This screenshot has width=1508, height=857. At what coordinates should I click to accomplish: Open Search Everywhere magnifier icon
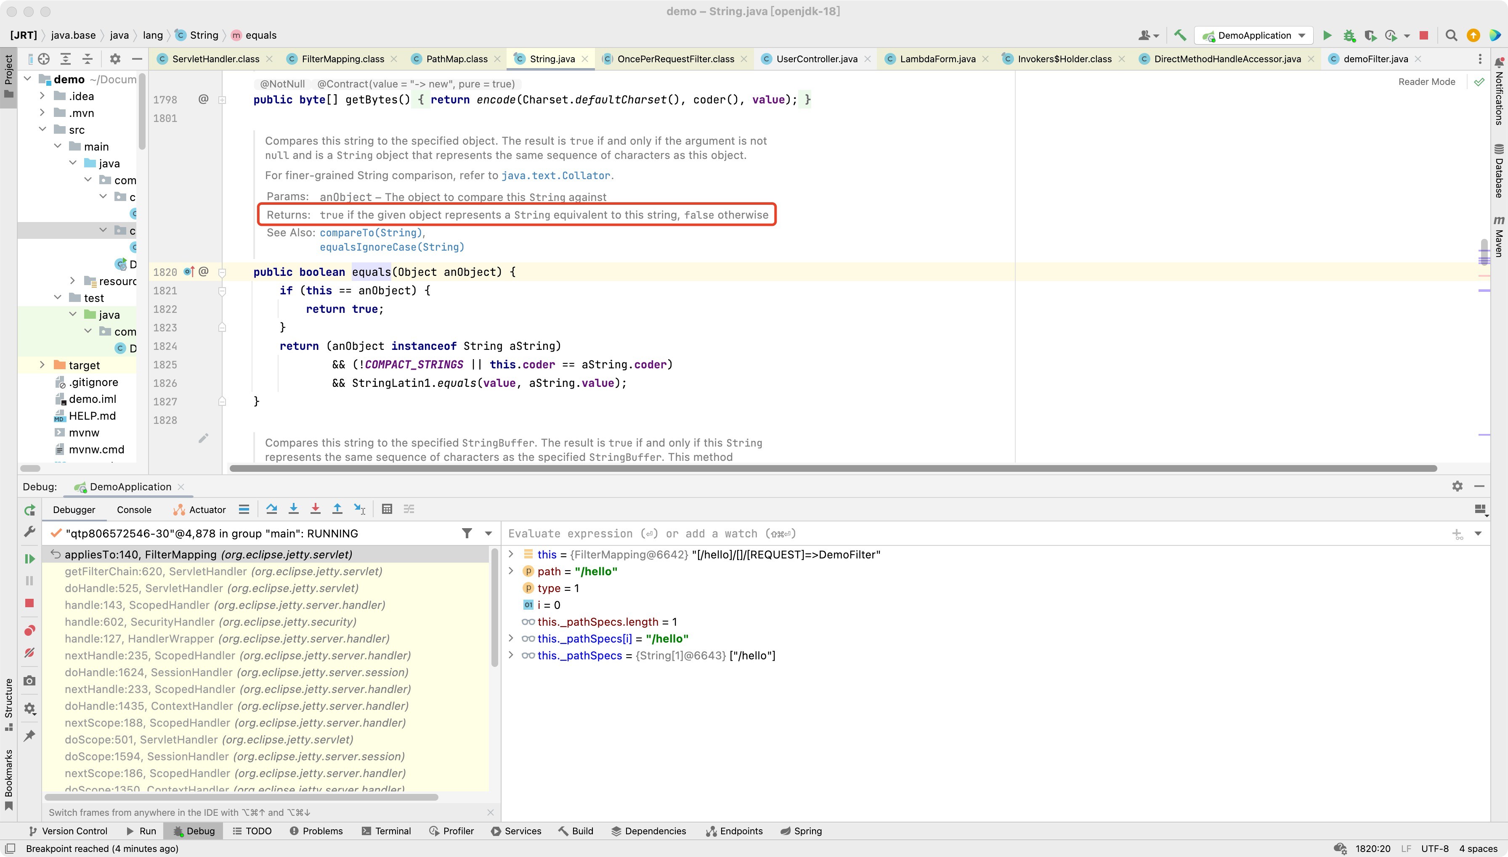(x=1452, y=35)
